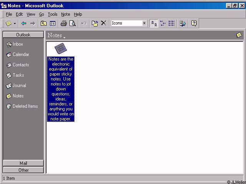The height and width of the screenshot is (184, 246).
Task: Click the Move to Folder icon
Action: (x=95, y=23)
